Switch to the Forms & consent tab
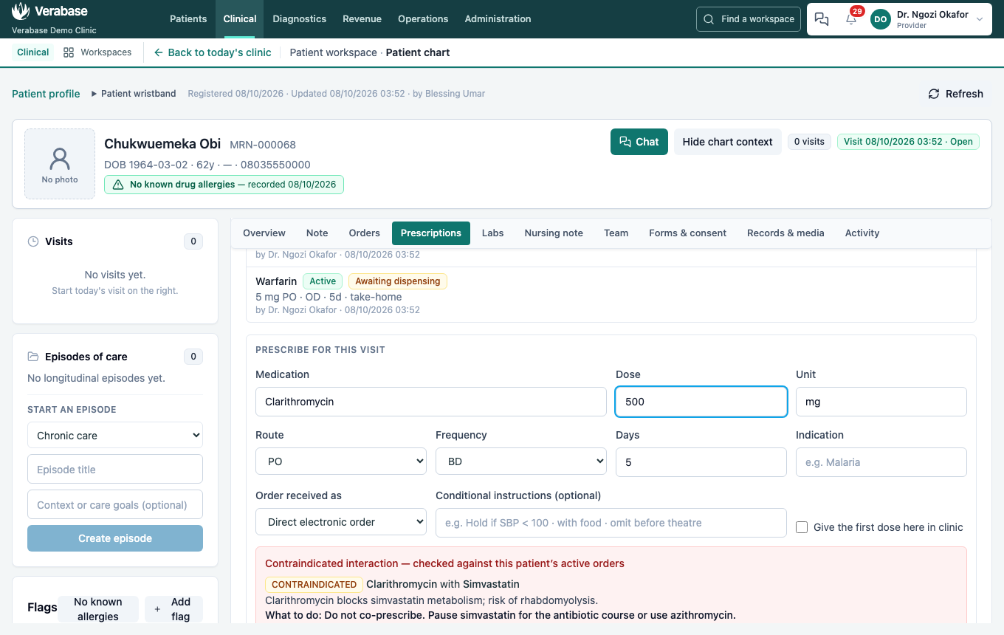This screenshot has height=635, width=1004. 688,233
